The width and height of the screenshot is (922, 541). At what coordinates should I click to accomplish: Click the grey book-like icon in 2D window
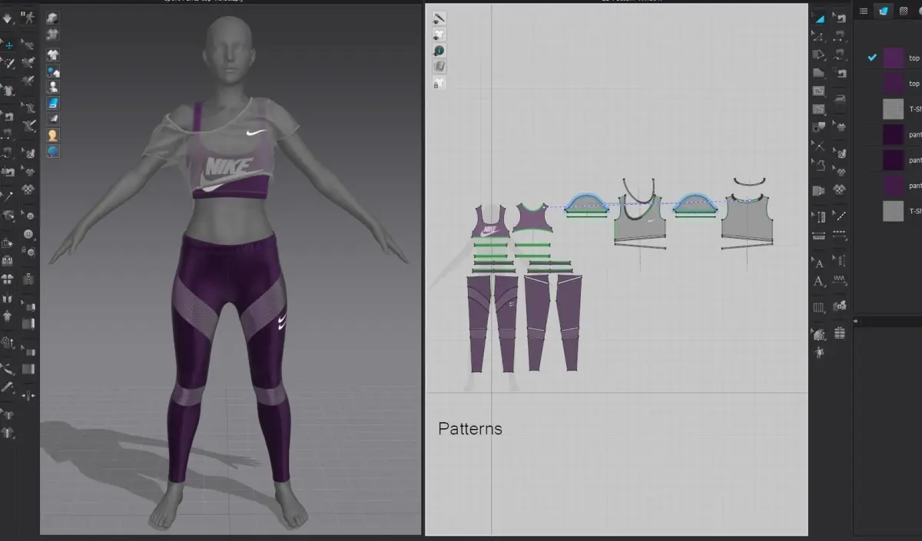(x=439, y=67)
